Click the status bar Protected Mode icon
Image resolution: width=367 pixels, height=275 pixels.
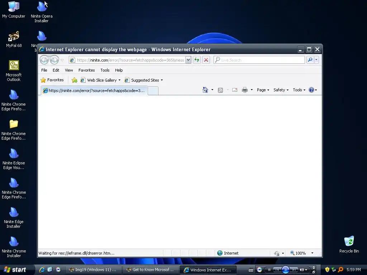[277, 253]
